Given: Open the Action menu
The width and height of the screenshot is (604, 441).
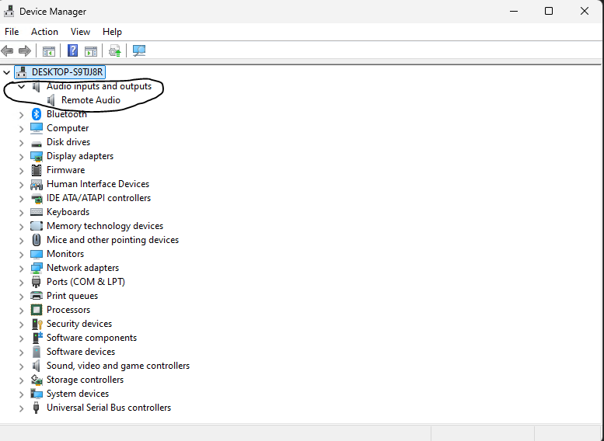Looking at the screenshot, I should 44,32.
